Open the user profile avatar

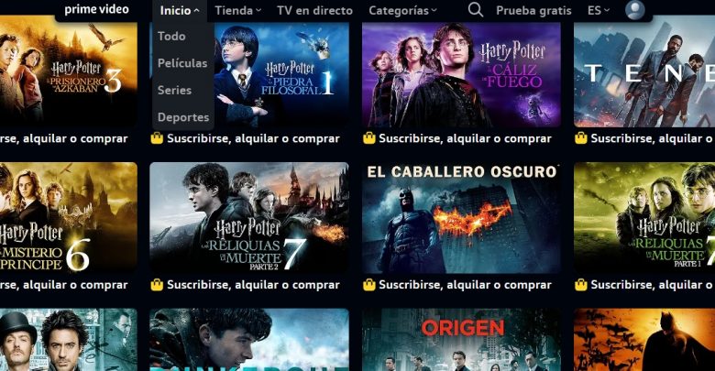click(x=634, y=9)
